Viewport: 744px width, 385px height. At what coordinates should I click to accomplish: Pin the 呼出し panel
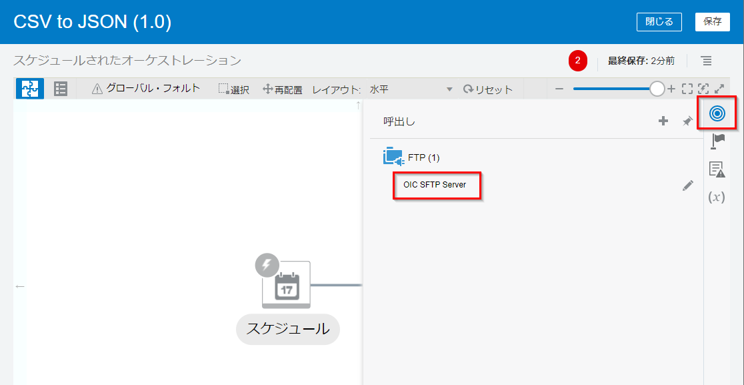[x=687, y=121]
